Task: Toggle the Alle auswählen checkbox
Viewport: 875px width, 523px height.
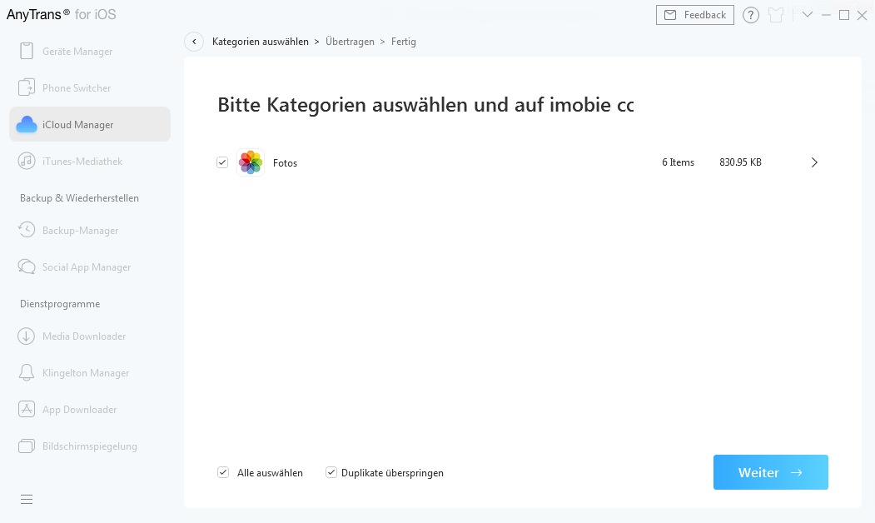Action: pyautogui.click(x=223, y=472)
